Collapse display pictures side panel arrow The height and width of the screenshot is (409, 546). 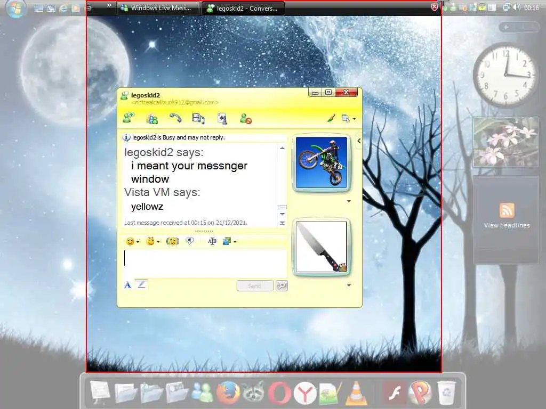point(359,141)
